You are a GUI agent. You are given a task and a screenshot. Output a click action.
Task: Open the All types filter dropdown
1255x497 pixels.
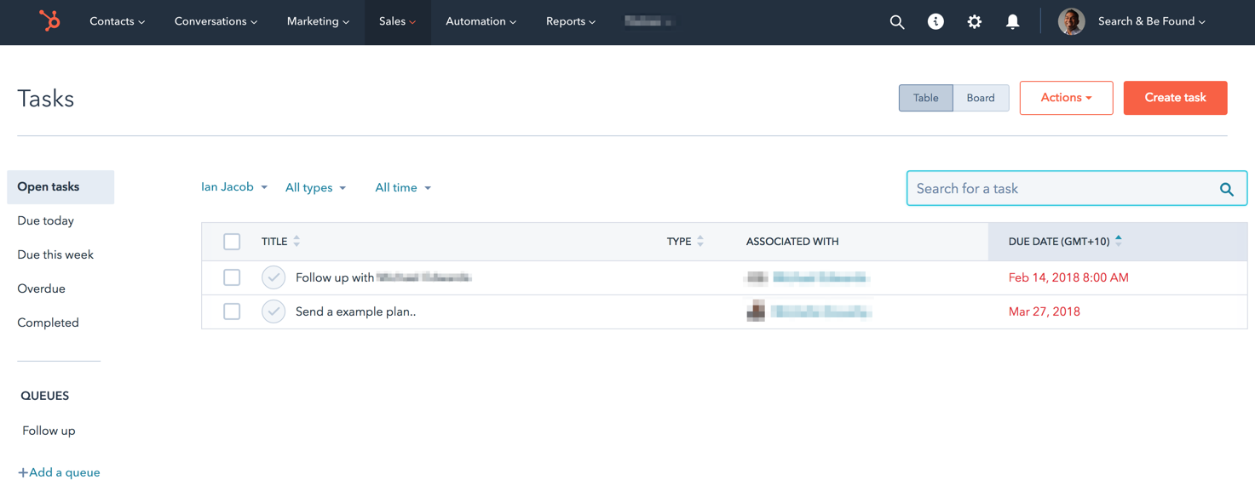coord(315,188)
